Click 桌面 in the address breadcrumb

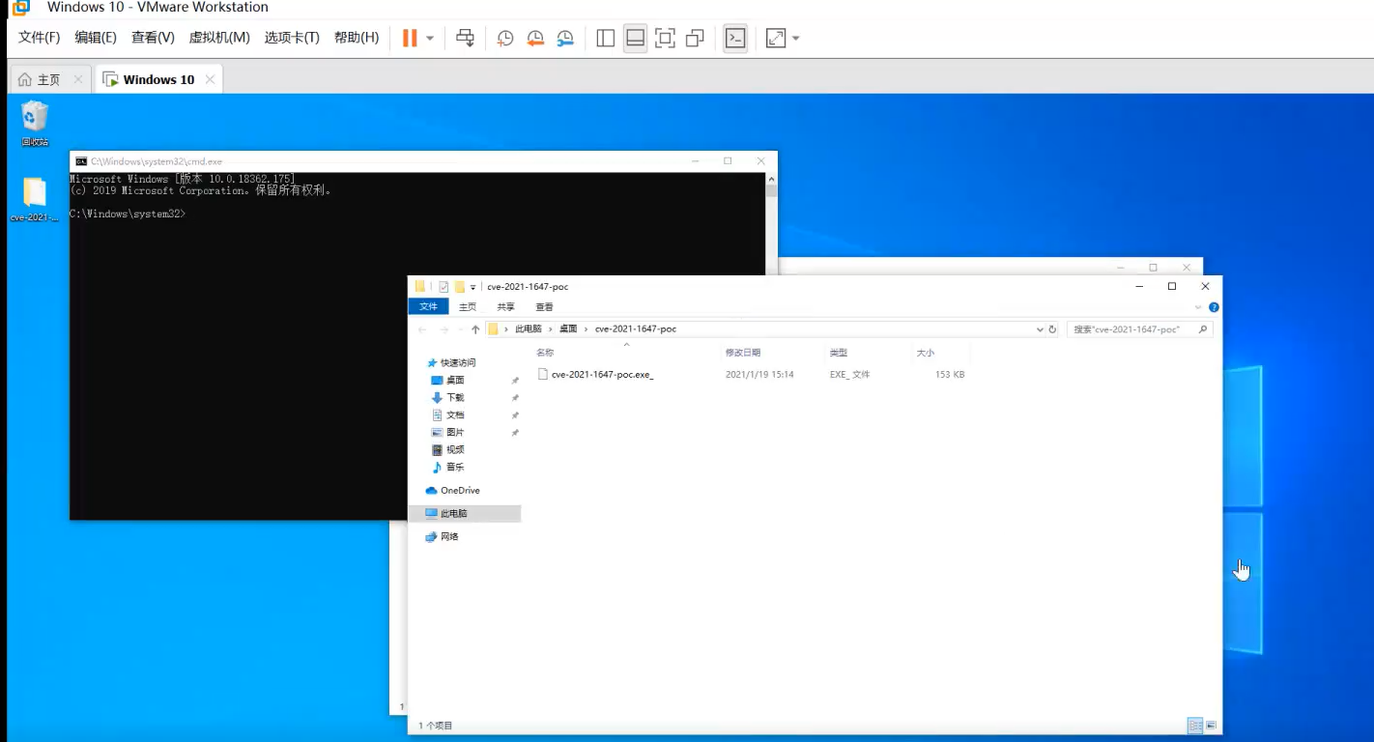568,329
